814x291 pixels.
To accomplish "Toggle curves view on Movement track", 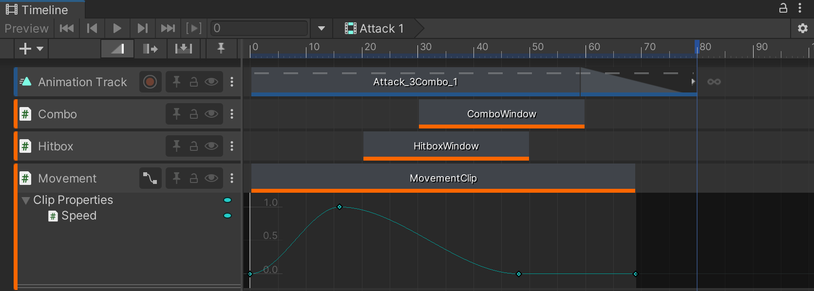I will click(x=150, y=179).
